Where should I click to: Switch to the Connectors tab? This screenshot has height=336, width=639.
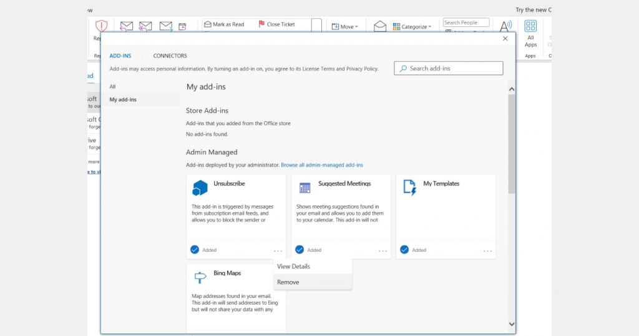point(170,56)
